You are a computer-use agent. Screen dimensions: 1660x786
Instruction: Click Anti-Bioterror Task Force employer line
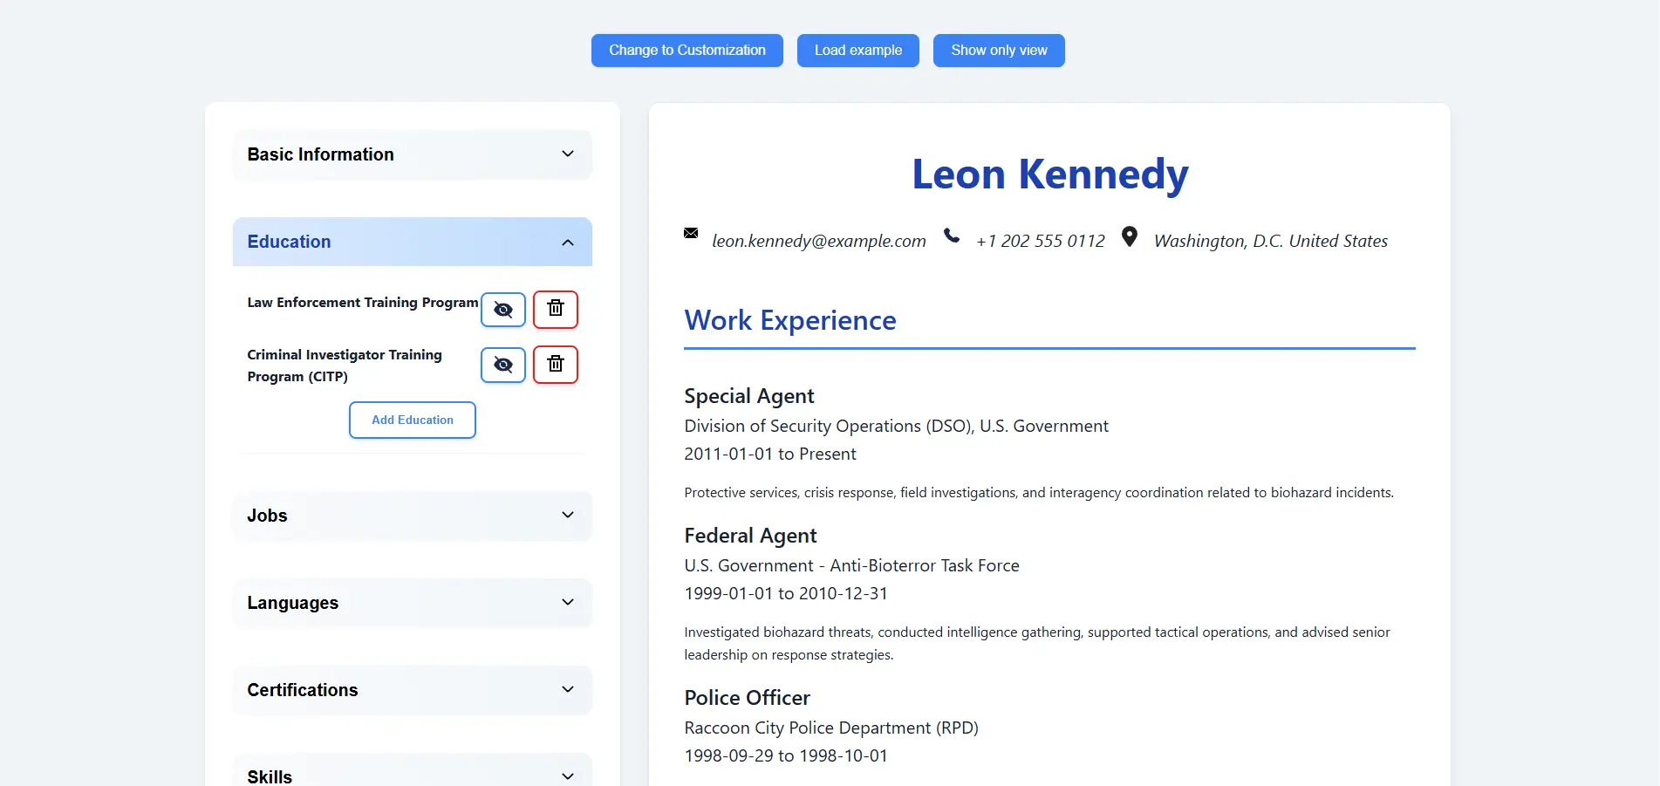(852, 566)
